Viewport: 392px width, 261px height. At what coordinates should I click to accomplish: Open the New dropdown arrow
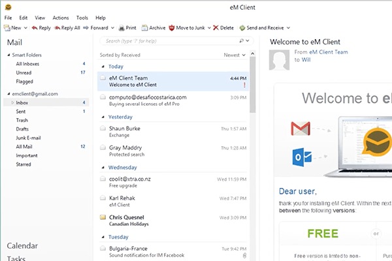click(x=25, y=28)
